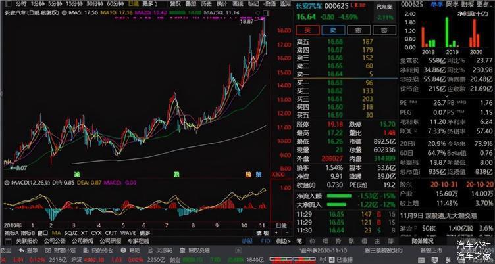Select the 指标A indicator template
The height and width of the screenshot is (264, 495).
pos(12,233)
